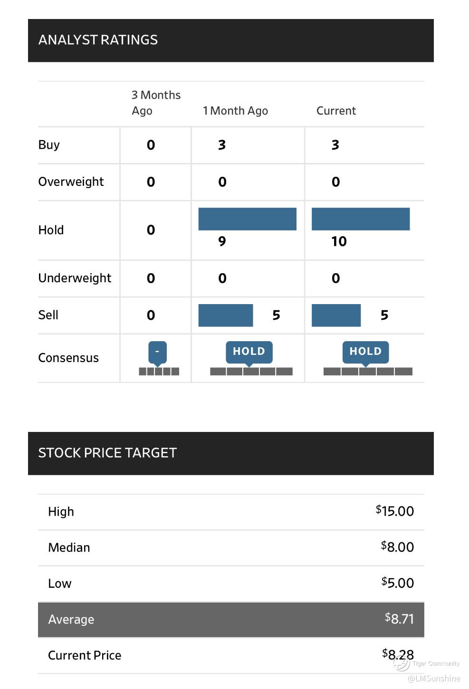Viewport: 469px width, 689px height.
Task: Click the High price target value $15.00
Action: pyautogui.click(x=395, y=511)
